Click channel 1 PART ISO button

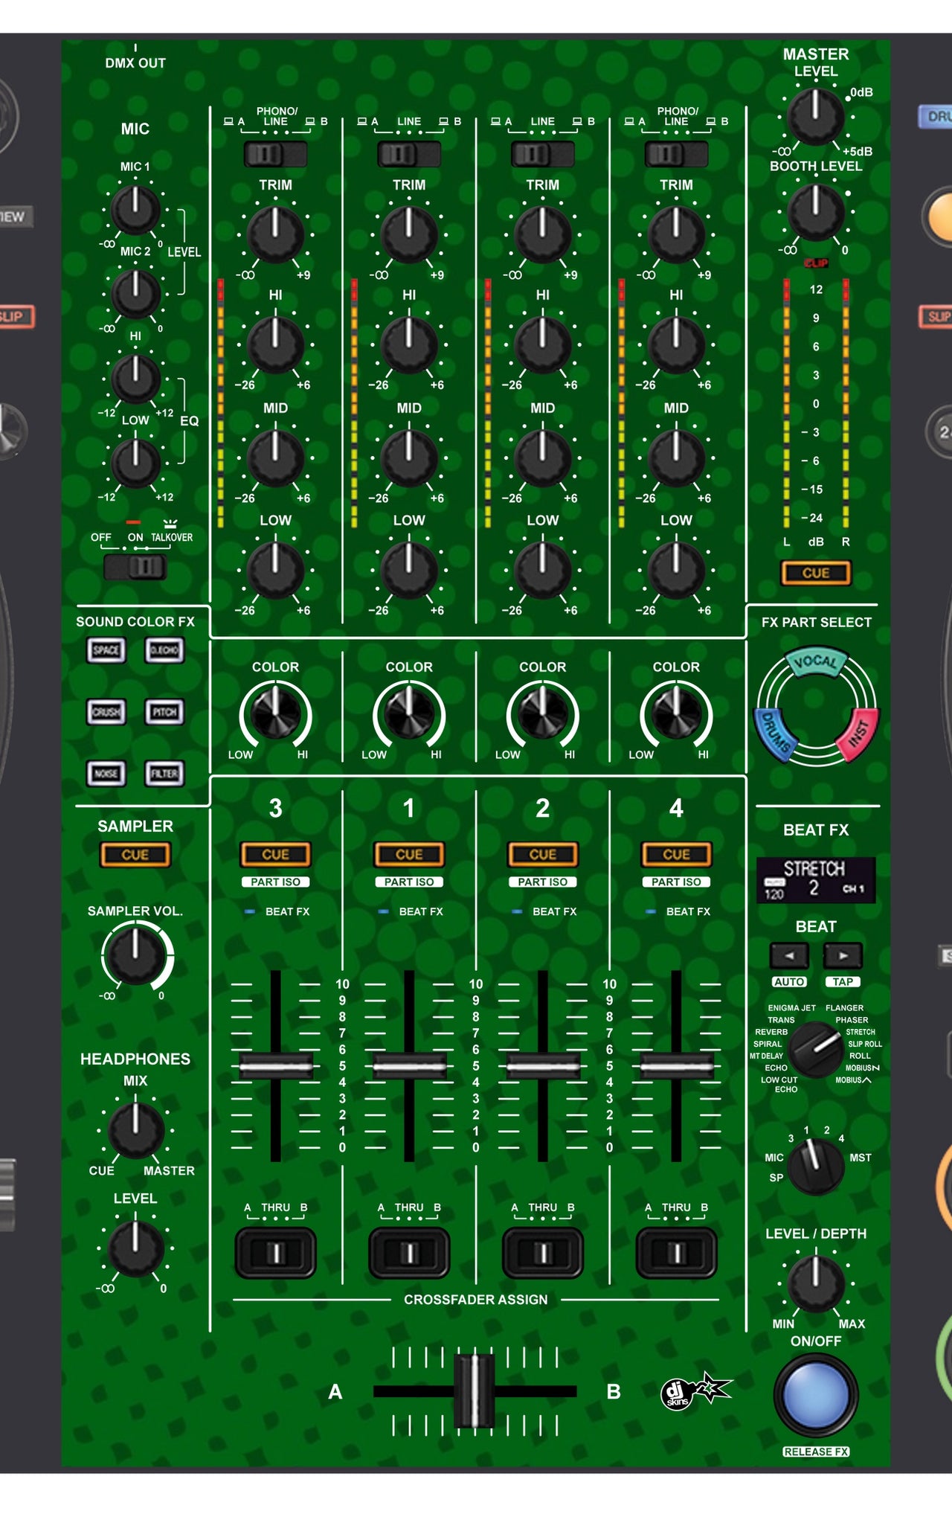pos(409,882)
